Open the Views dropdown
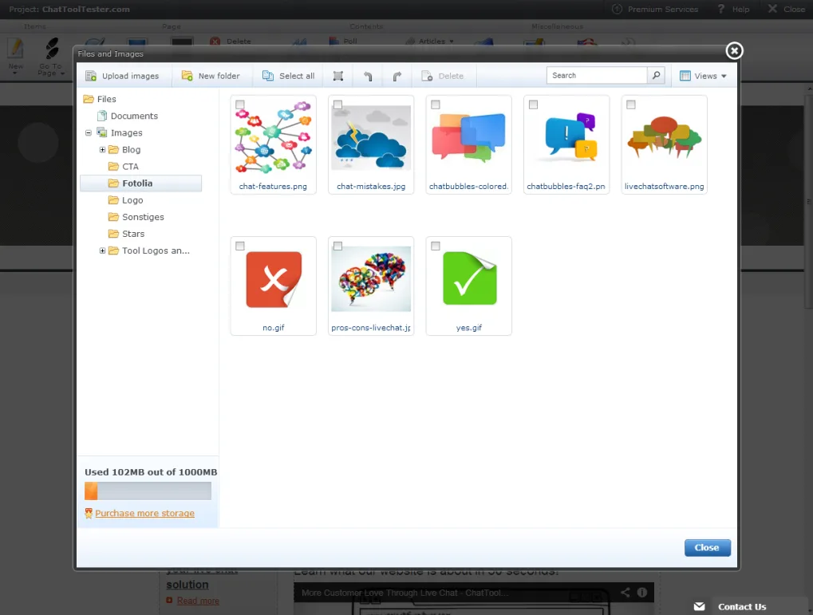 pyautogui.click(x=703, y=76)
